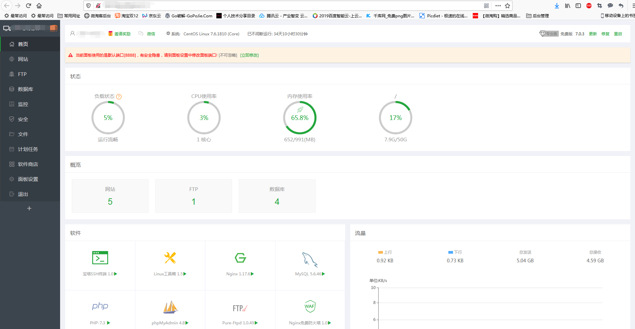Click 总发送 value 5.04 GB
The width and height of the screenshot is (635, 329).
(x=525, y=261)
